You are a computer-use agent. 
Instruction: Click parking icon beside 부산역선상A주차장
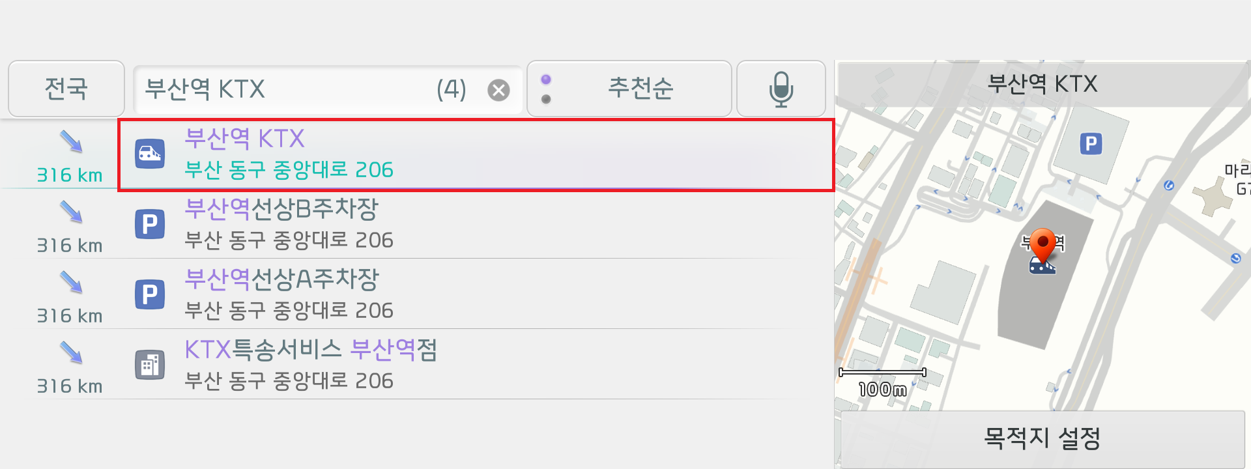coord(150,294)
